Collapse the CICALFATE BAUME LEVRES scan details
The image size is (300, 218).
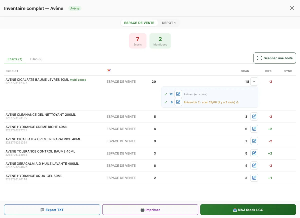pyautogui.click(x=254, y=81)
